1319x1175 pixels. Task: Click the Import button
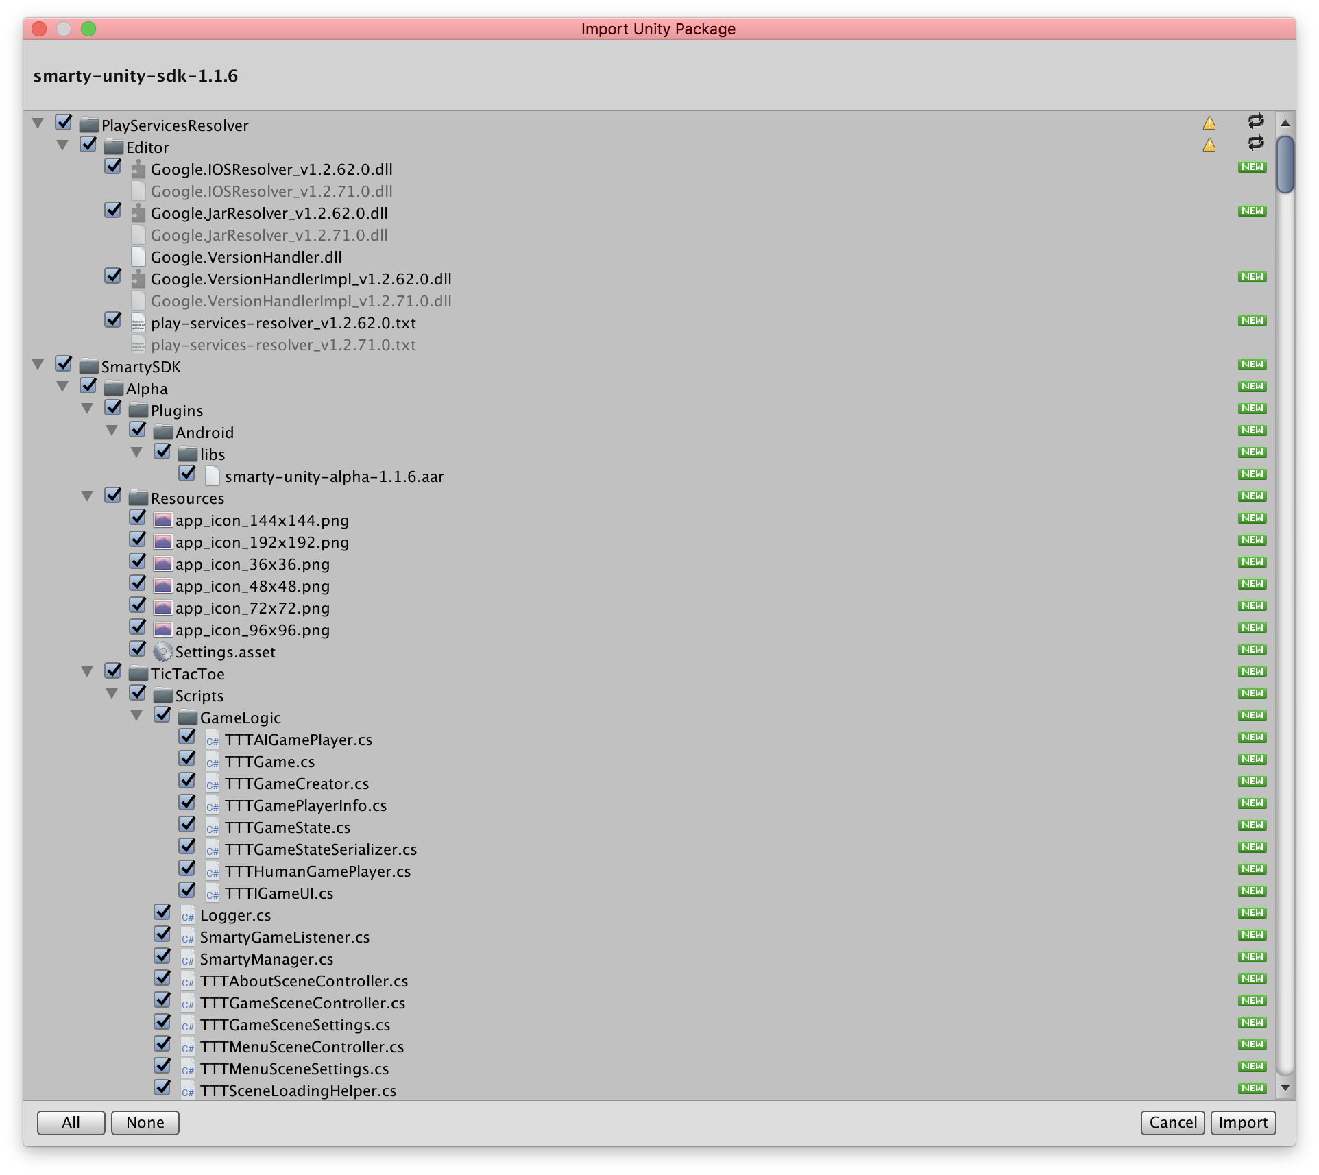[x=1242, y=1123]
